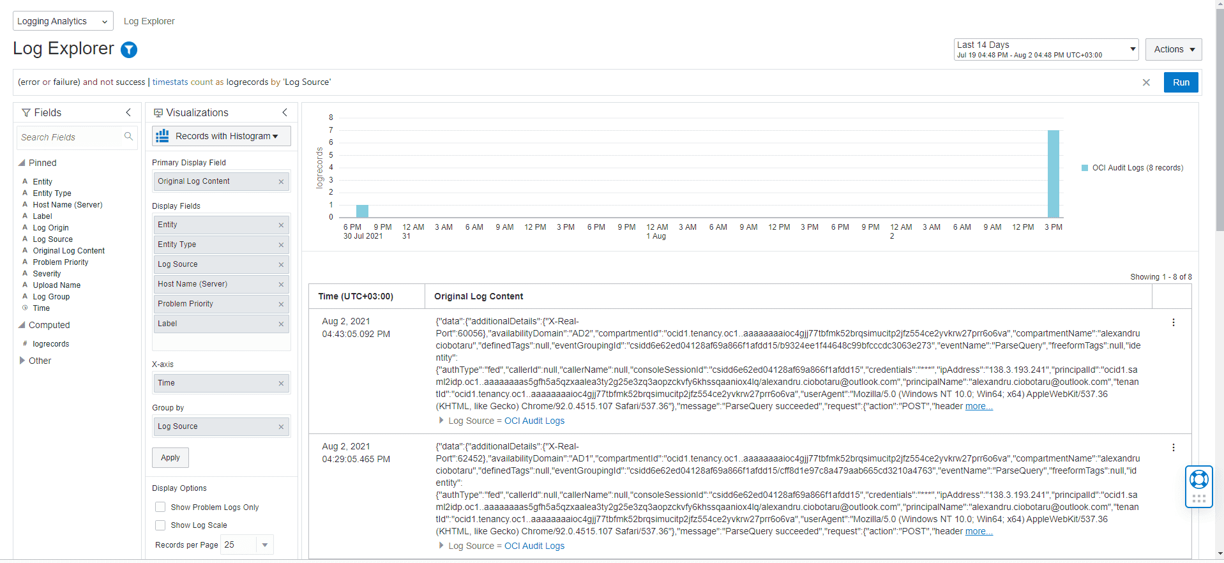Click the Search Fields input box
The width and height of the screenshot is (1224, 563).
tap(70, 137)
